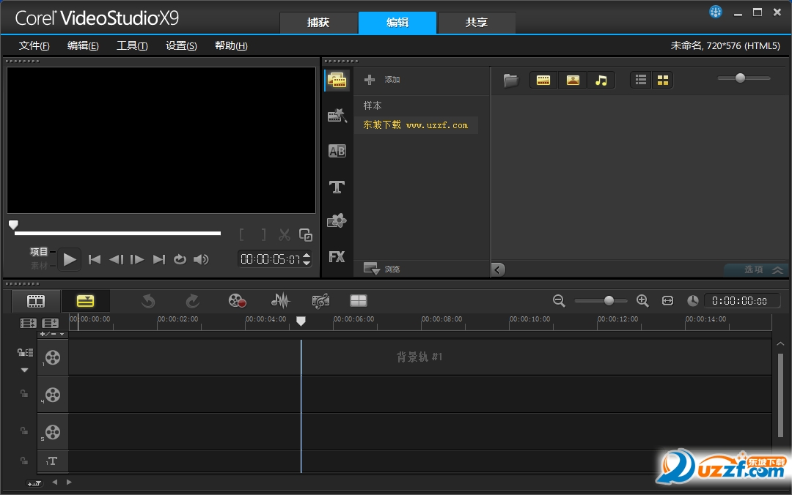Open the 设置(S) menu

tap(181, 46)
